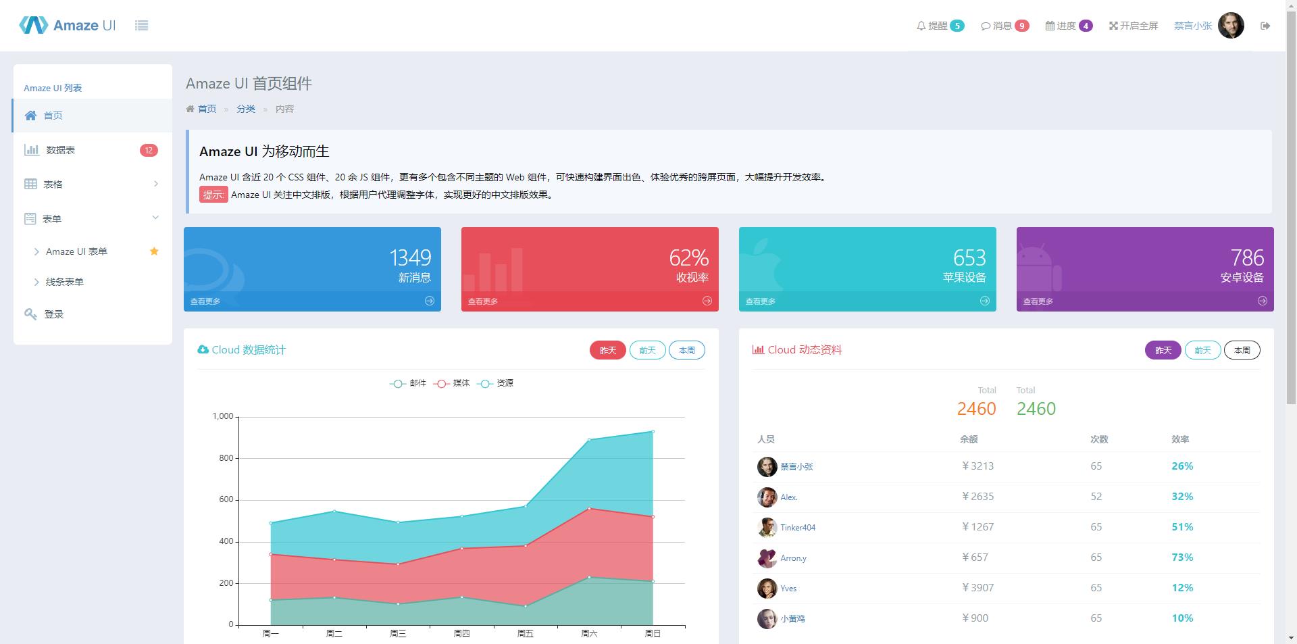The height and width of the screenshot is (644, 1297).
Task: Click the scrollbar down arrow
Action: 1291,638
